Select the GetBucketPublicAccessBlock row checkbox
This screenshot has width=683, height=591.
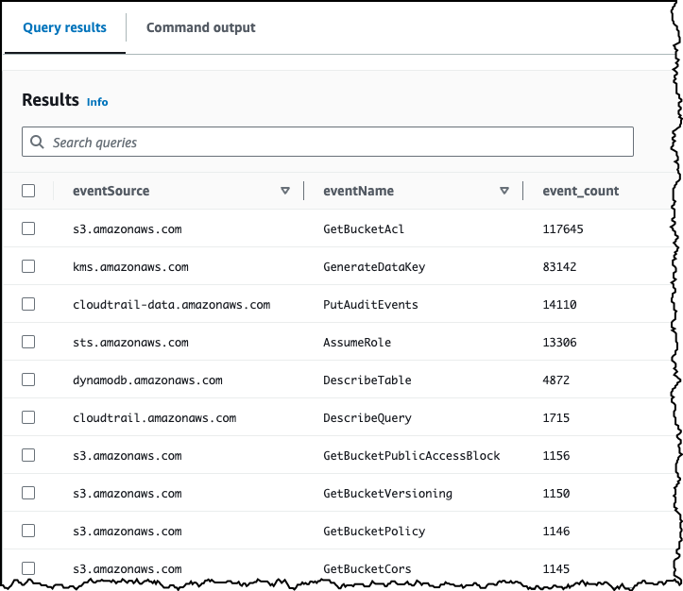point(28,455)
